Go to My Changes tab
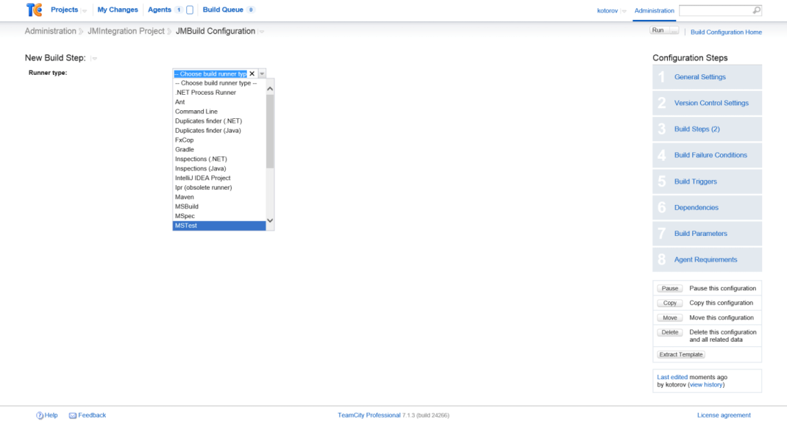787x421 pixels. (x=118, y=10)
